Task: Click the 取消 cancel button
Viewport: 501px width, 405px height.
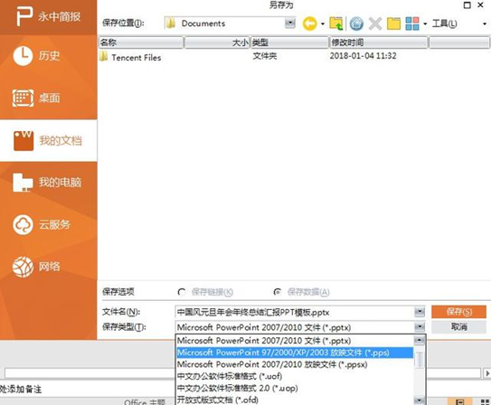Action: click(x=458, y=326)
